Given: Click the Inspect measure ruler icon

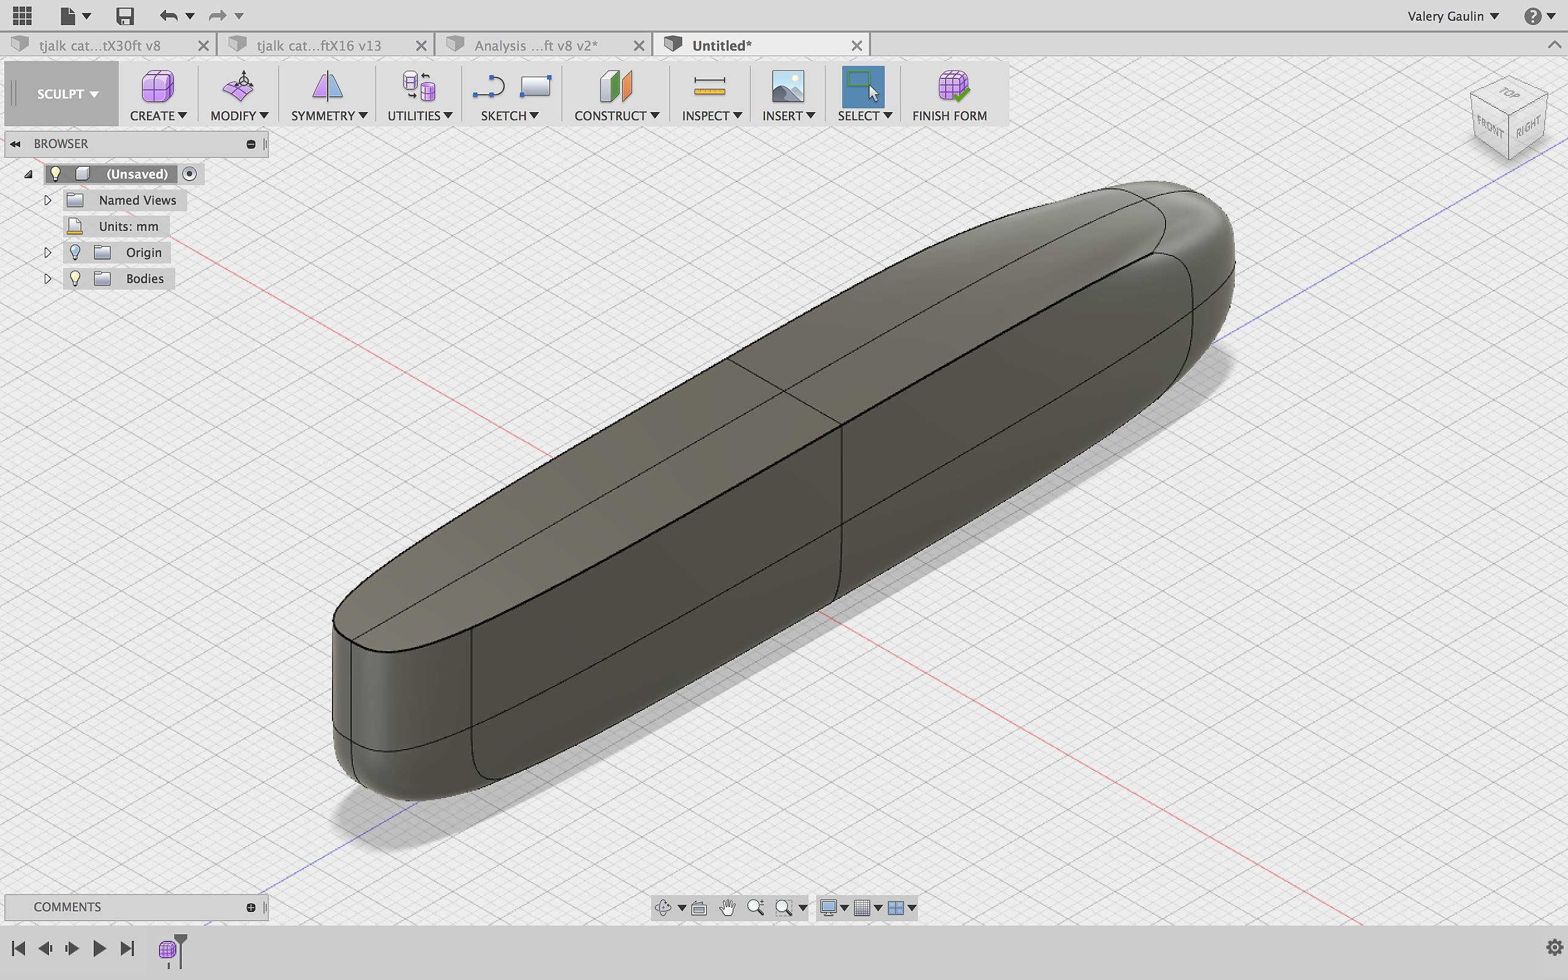Looking at the screenshot, I should (709, 86).
